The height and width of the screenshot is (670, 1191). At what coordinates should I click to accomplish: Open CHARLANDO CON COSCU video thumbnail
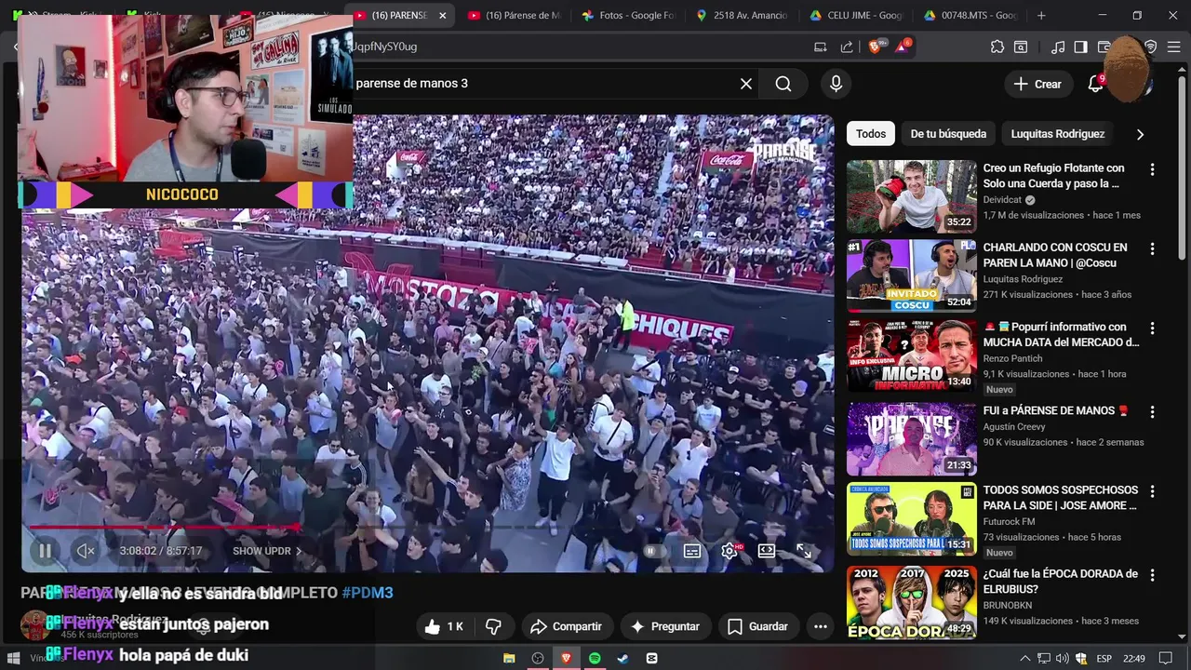click(912, 275)
